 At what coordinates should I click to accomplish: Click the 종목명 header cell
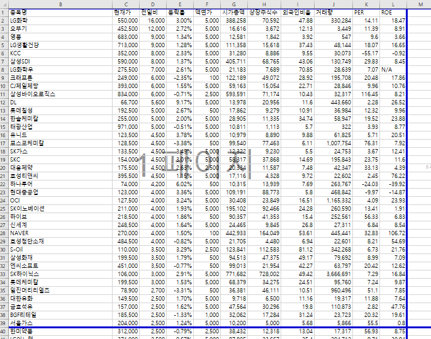pyautogui.click(x=60, y=13)
